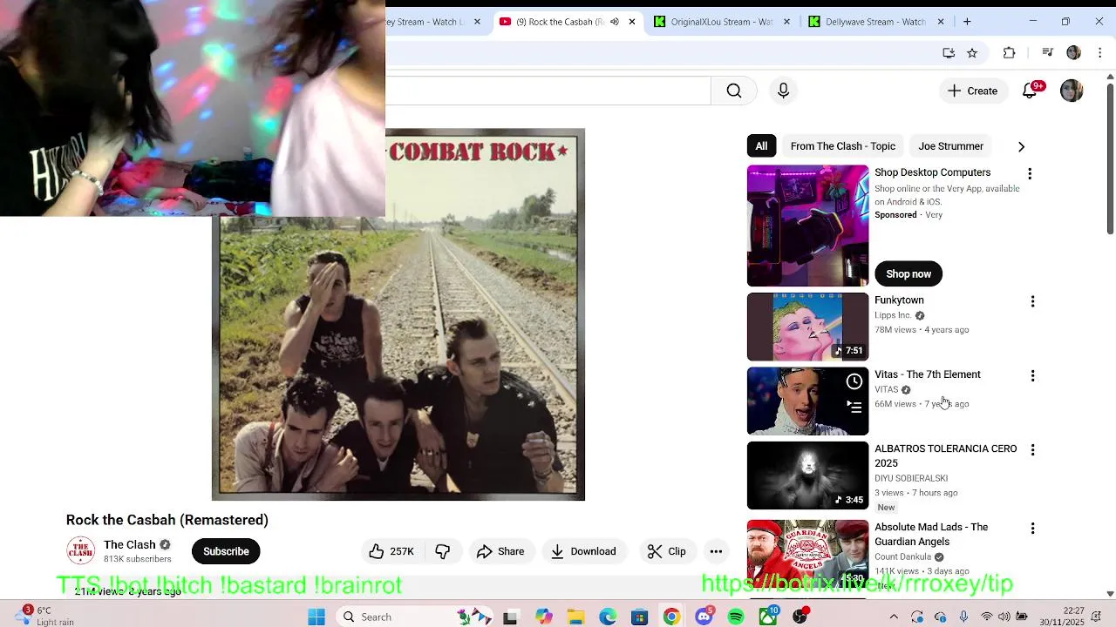Screen dimensions: 1116x627
Task: Open Chrome three-dot menu
Action: (x=1099, y=53)
